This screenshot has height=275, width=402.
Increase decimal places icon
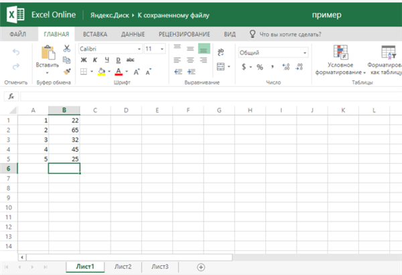[x=286, y=67]
